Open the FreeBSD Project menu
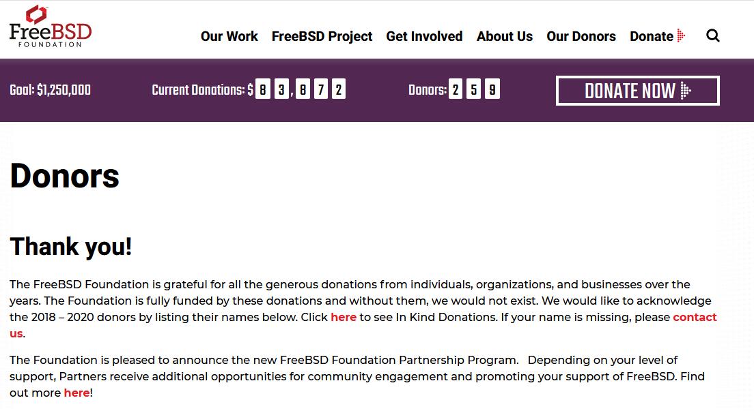 click(322, 36)
